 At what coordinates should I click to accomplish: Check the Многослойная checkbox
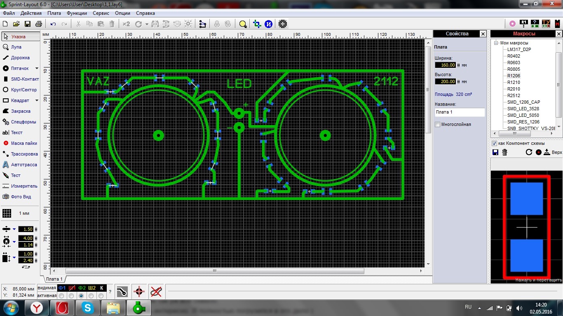[x=438, y=124]
